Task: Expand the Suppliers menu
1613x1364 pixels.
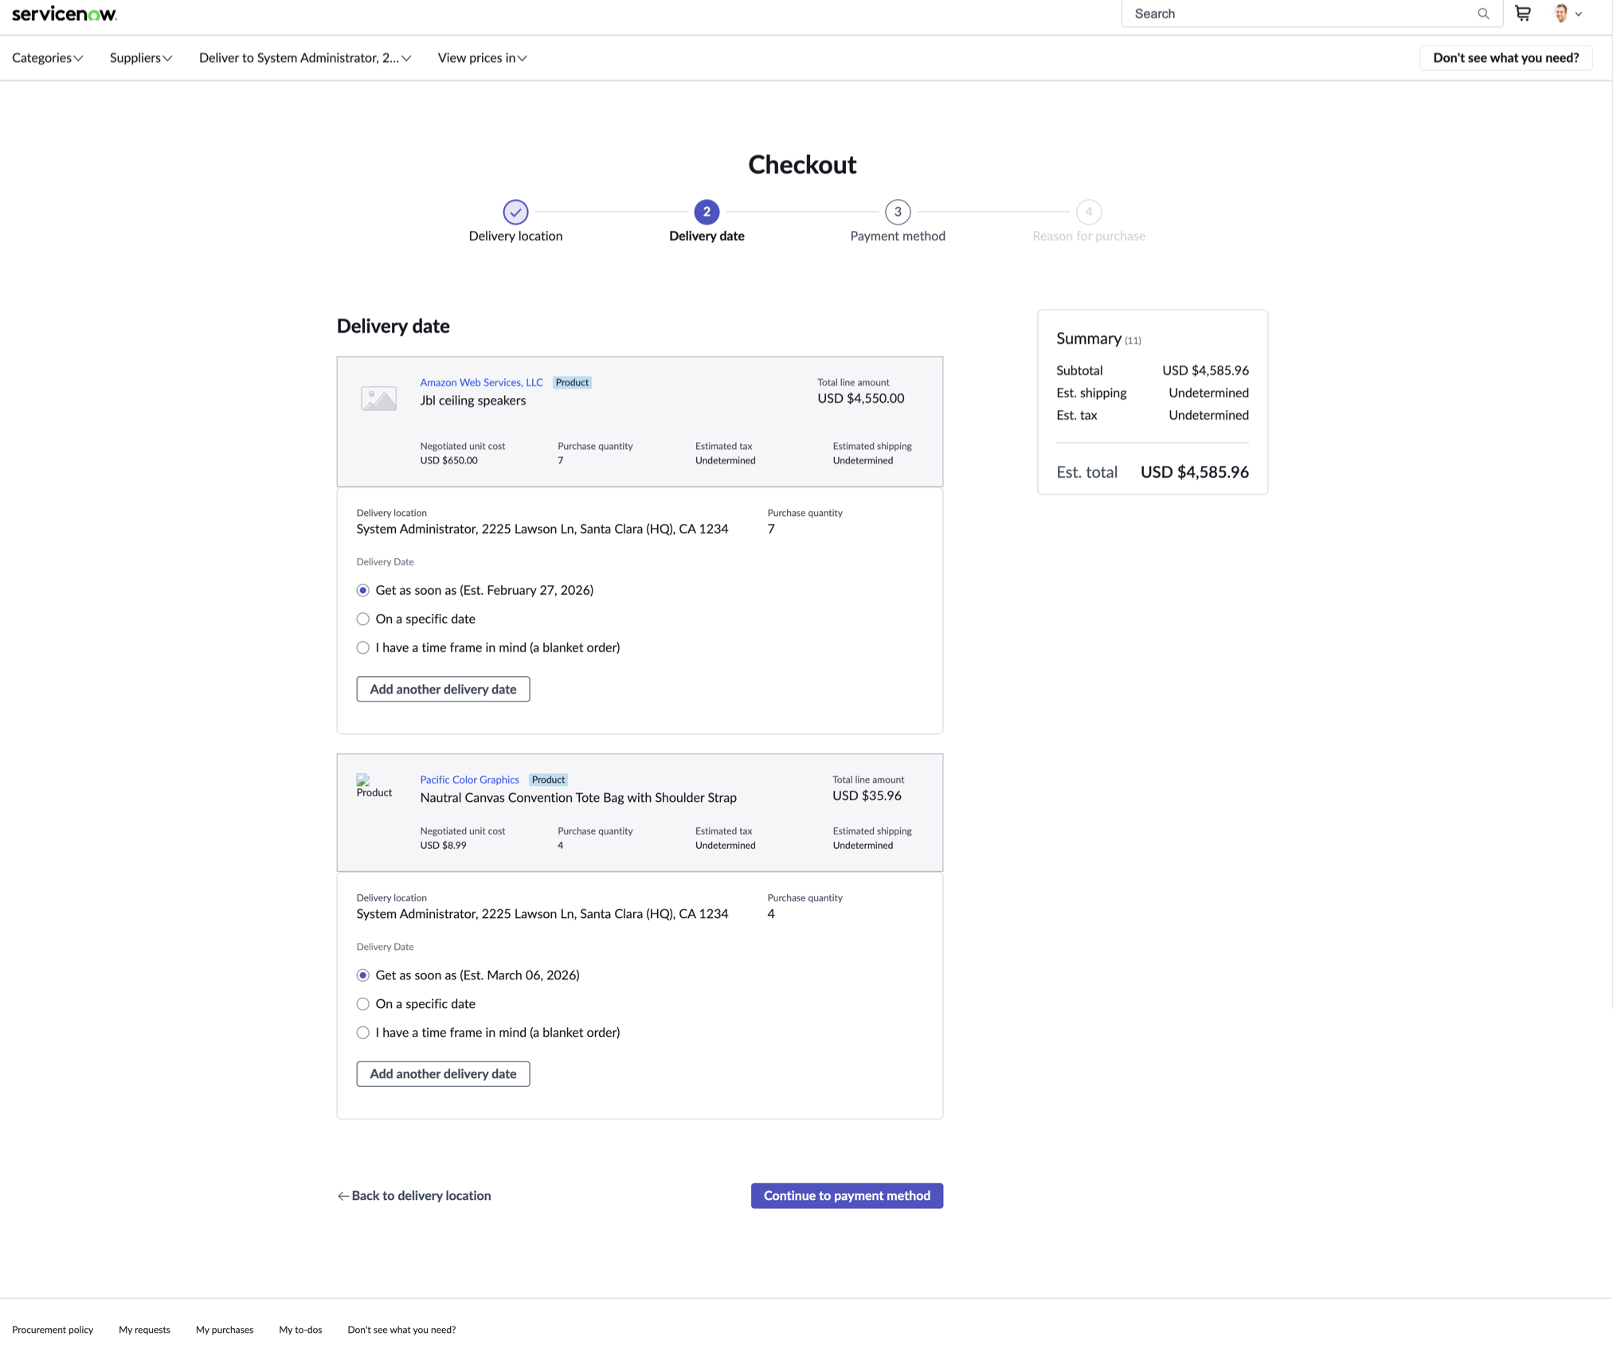Action: (x=141, y=58)
